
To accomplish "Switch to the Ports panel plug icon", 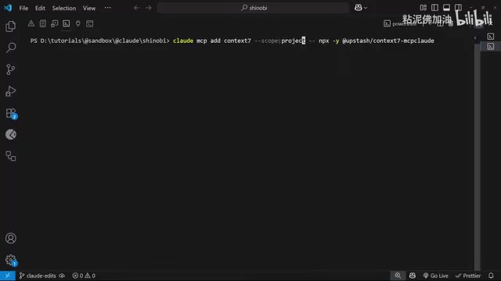I will click(78, 23).
